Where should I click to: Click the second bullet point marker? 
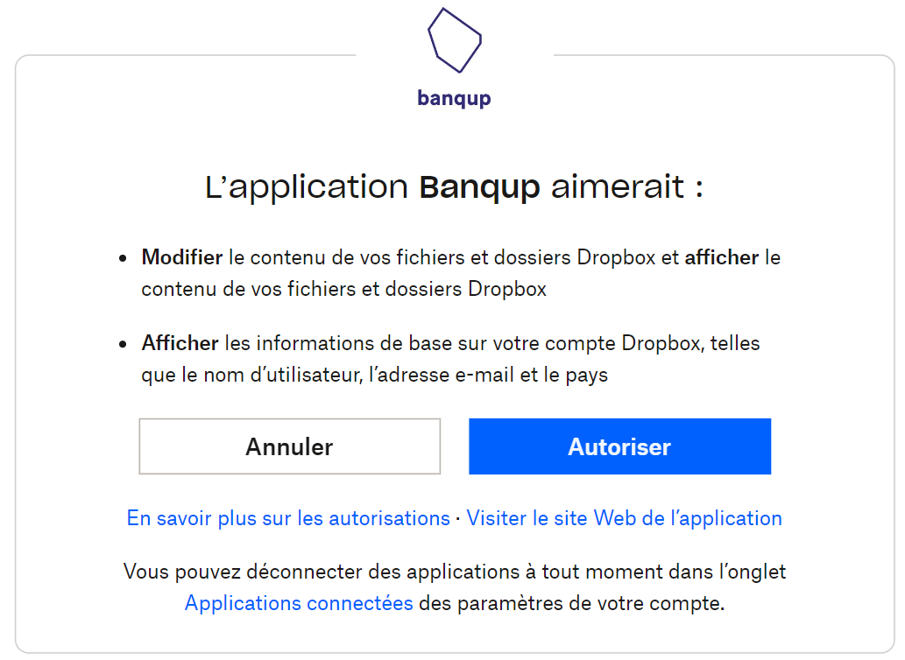tap(123, 345)
